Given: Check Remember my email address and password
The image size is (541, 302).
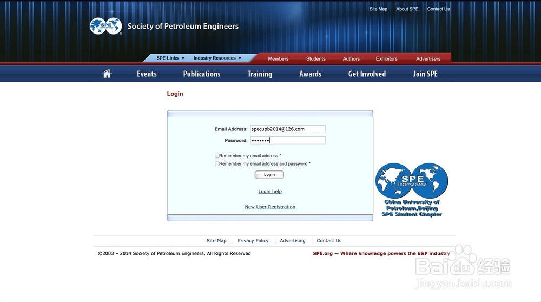Looking at the screenshot, I should coord(217,163).
